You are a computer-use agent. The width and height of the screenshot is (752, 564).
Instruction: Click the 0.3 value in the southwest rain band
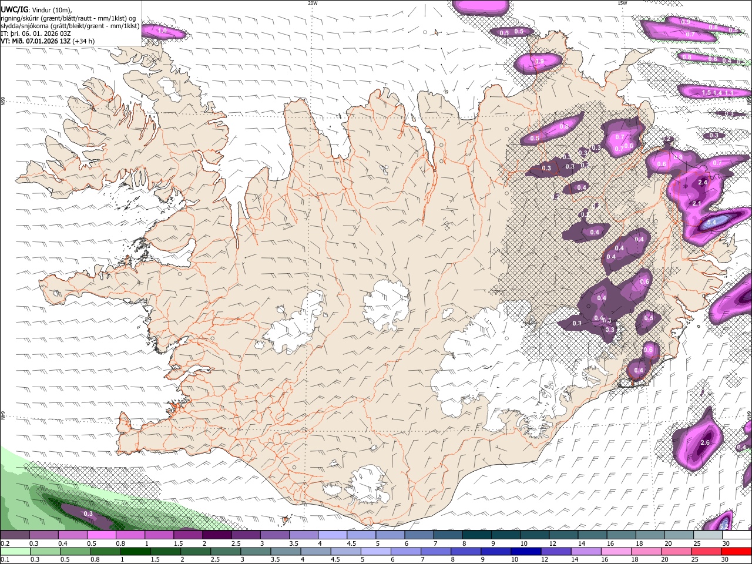point(88,513)
